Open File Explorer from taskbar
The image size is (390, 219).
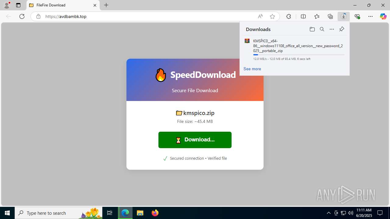140,213
